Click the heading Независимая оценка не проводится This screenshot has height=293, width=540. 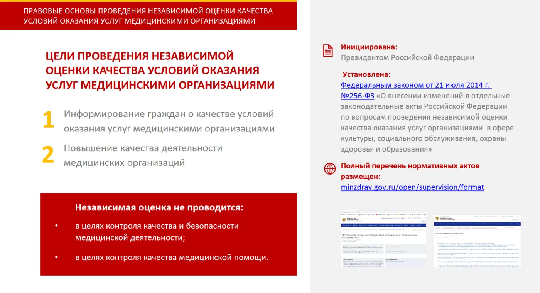point(159,208)
